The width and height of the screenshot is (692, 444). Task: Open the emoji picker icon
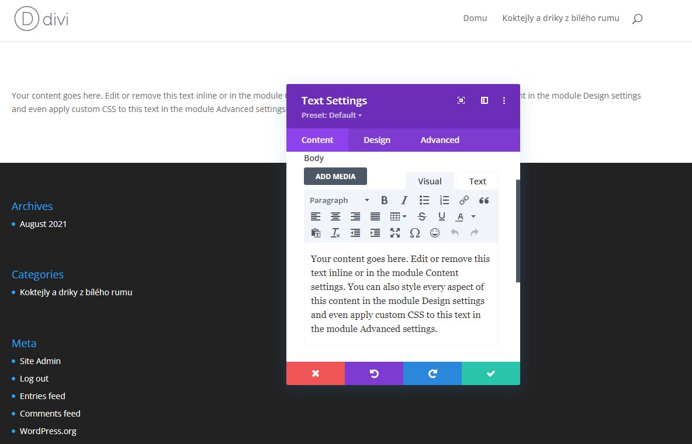coord(435,233)
